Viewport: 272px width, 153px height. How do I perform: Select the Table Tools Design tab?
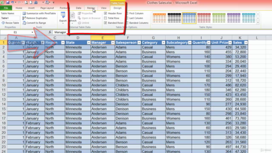coord(117,8)
